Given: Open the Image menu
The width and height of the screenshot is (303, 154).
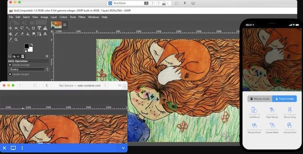Looking at the screenshot, I should click(x=44, y=17).
